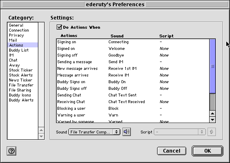Play the selected sound with speaker icon
Image resolution: width=230 pixels, height=163 pixels.
(x=126, y=132)
